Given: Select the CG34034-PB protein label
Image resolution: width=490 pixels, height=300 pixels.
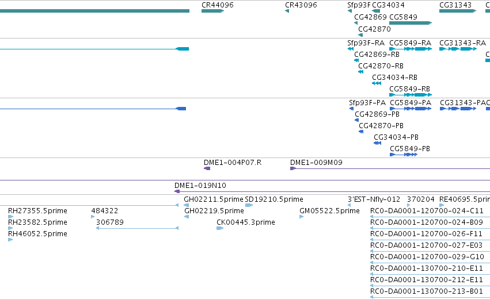Looking at the screenshot, I should (x=396, y=137).
